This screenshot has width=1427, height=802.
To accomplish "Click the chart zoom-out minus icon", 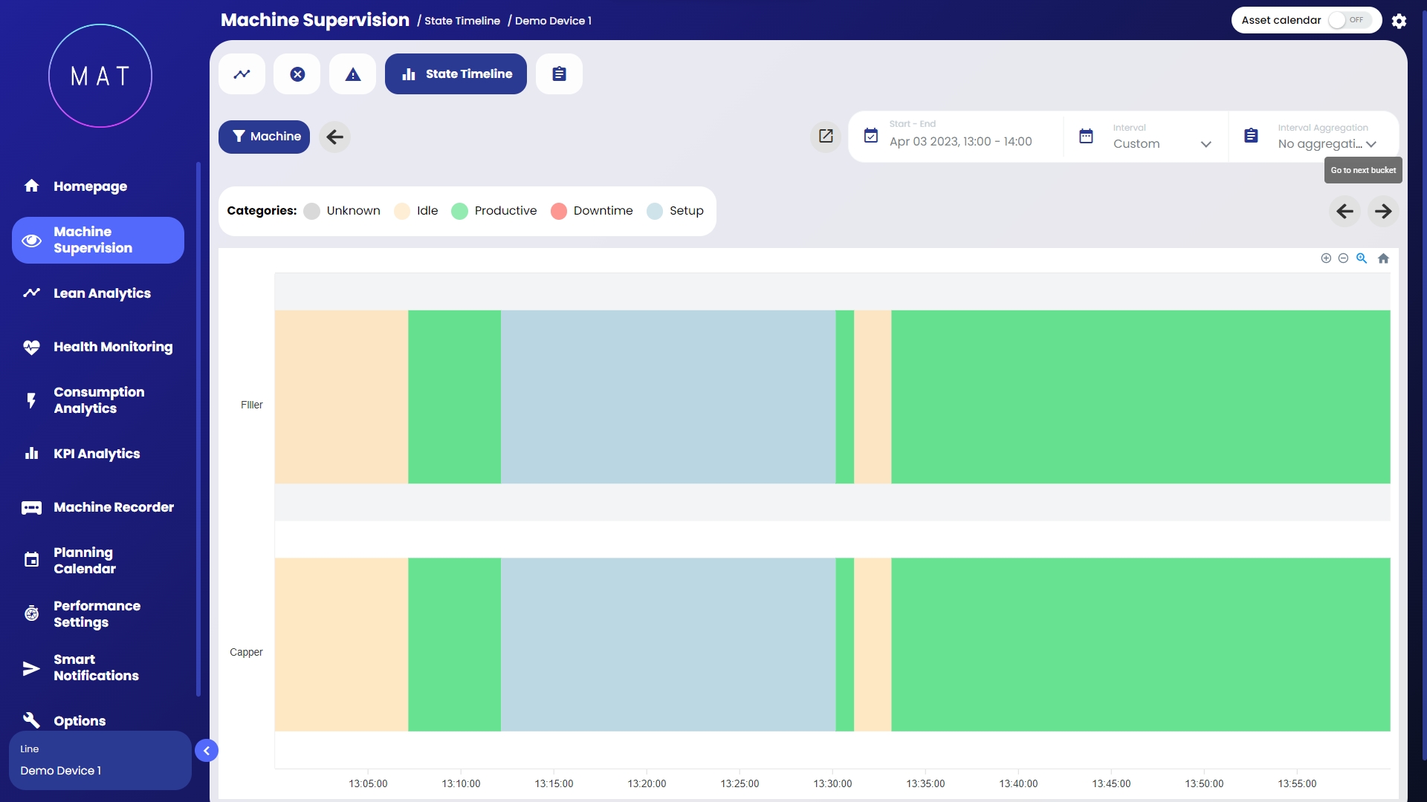I will (x=1343, y=258).
